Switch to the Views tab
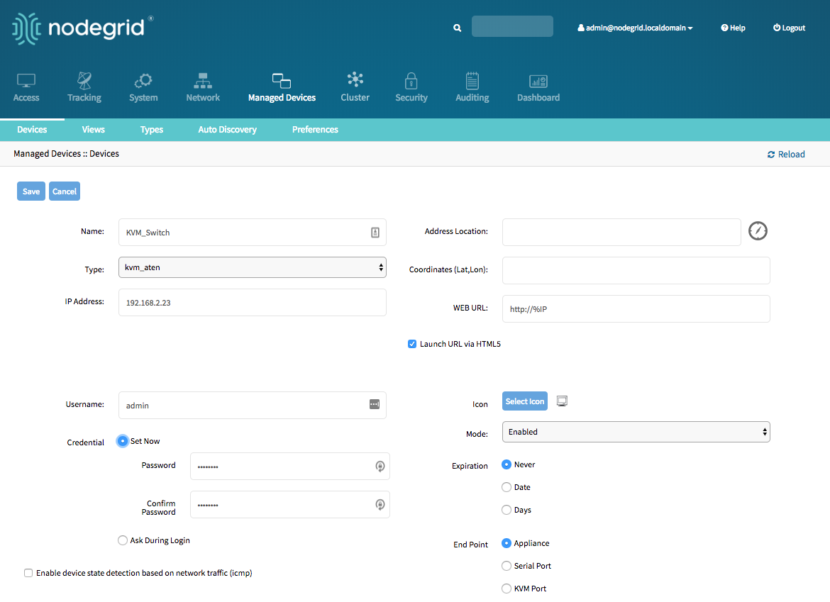The image size is (830, 602). point(93,130)
